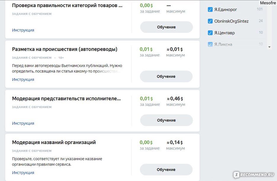The image size is (277, 181).
Task: Toggle the Я.Центавр checkbox
Action: pyautogui.click(x=210, y=33)
